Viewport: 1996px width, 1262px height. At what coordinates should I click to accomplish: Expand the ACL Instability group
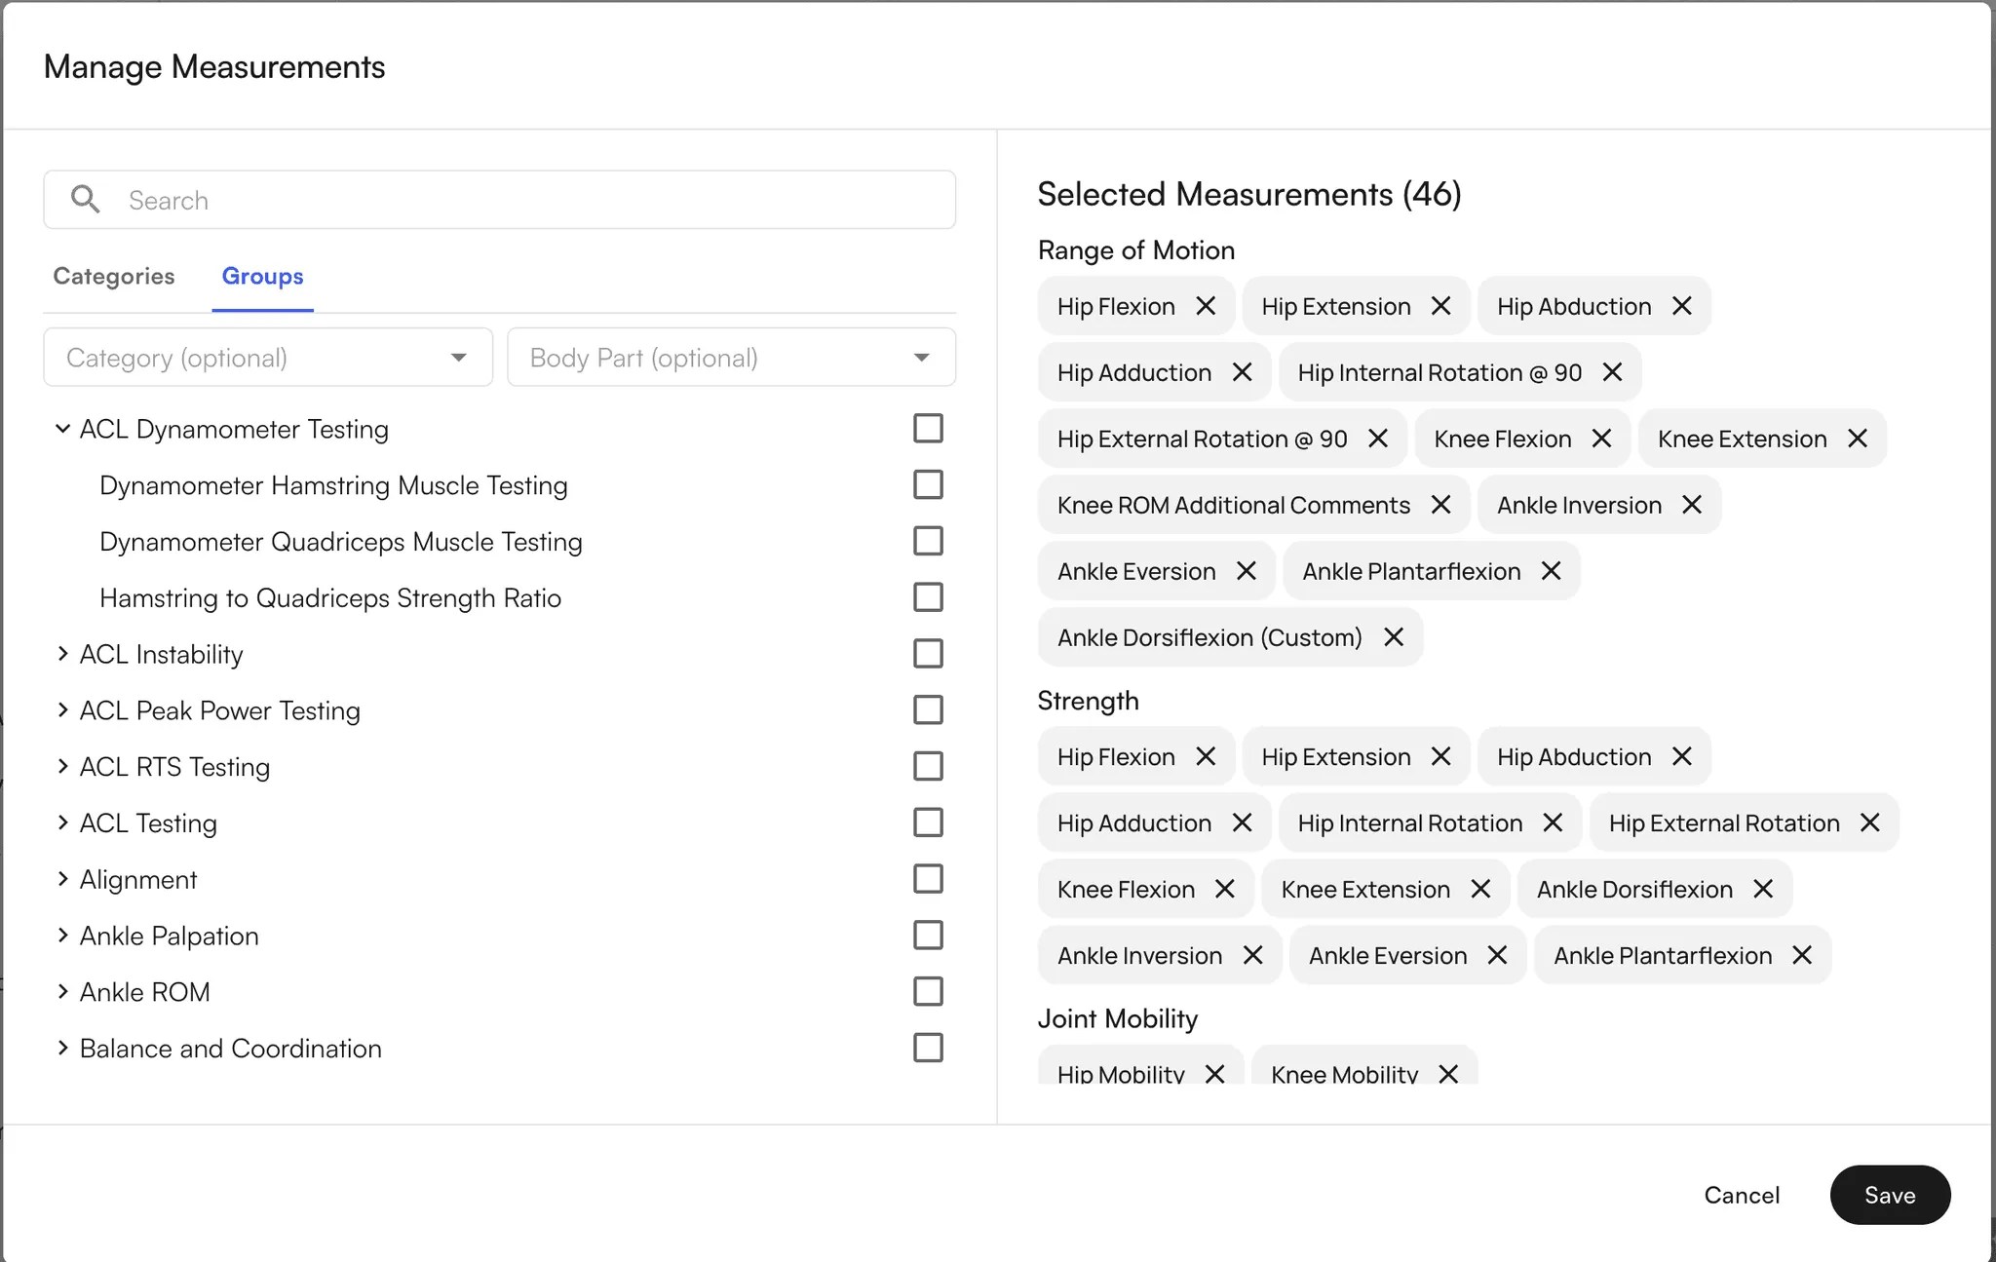tap(63, 654)
